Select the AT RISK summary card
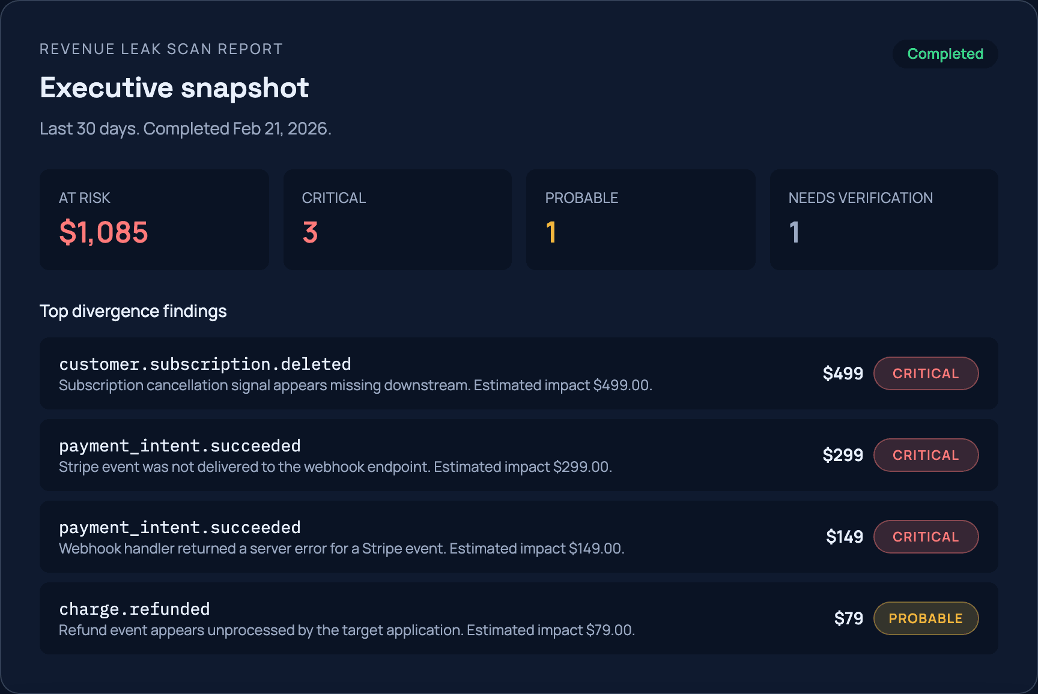Image resolution: width=1038 pixels, height=694 pixels. 154,220
